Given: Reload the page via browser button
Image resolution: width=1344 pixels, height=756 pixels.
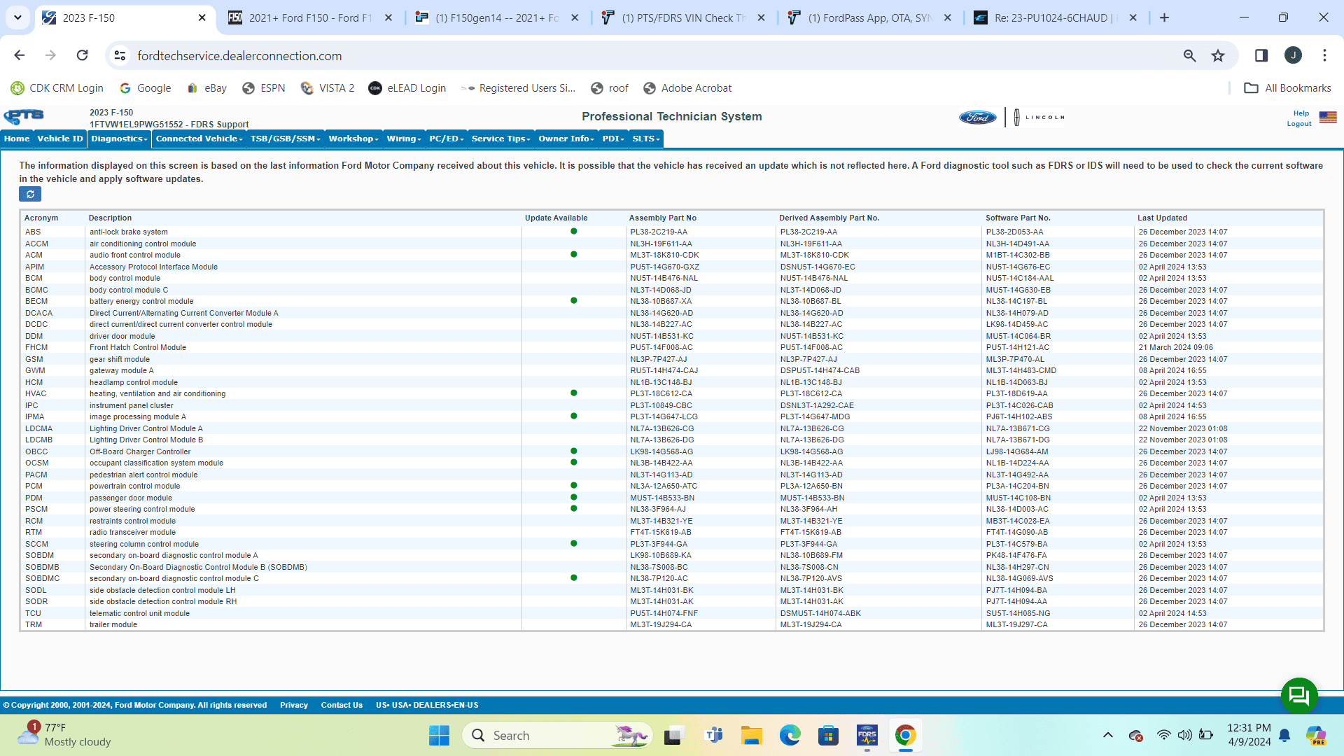Looking at the screenshot, I should click(83, 56).
